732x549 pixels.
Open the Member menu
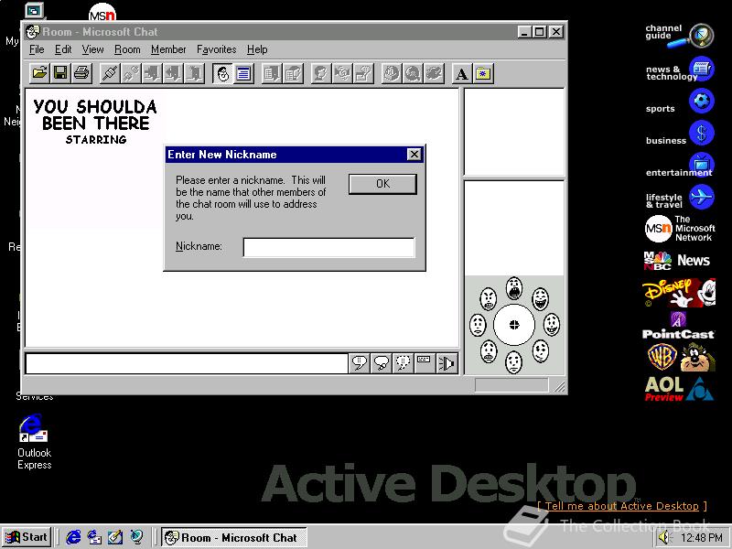[168, 49]
